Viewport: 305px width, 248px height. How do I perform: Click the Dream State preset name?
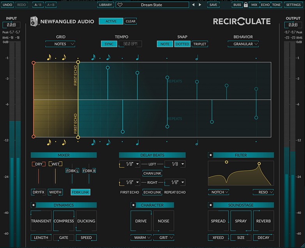pyautogui.click(x=152, y=5)
